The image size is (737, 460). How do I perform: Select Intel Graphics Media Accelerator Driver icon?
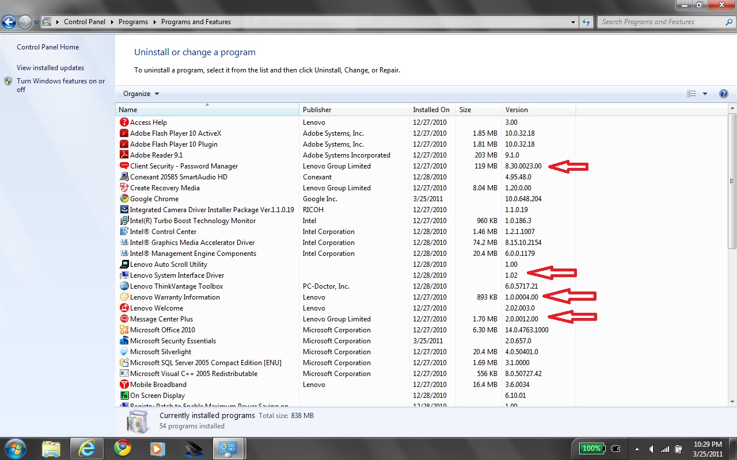tap(124, 242)
